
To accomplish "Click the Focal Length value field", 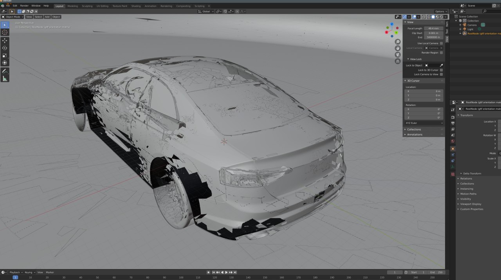I will coord(434,29).
